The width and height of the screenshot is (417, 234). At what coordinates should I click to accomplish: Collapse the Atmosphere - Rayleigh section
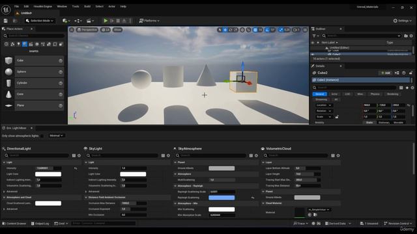(175, 186)
